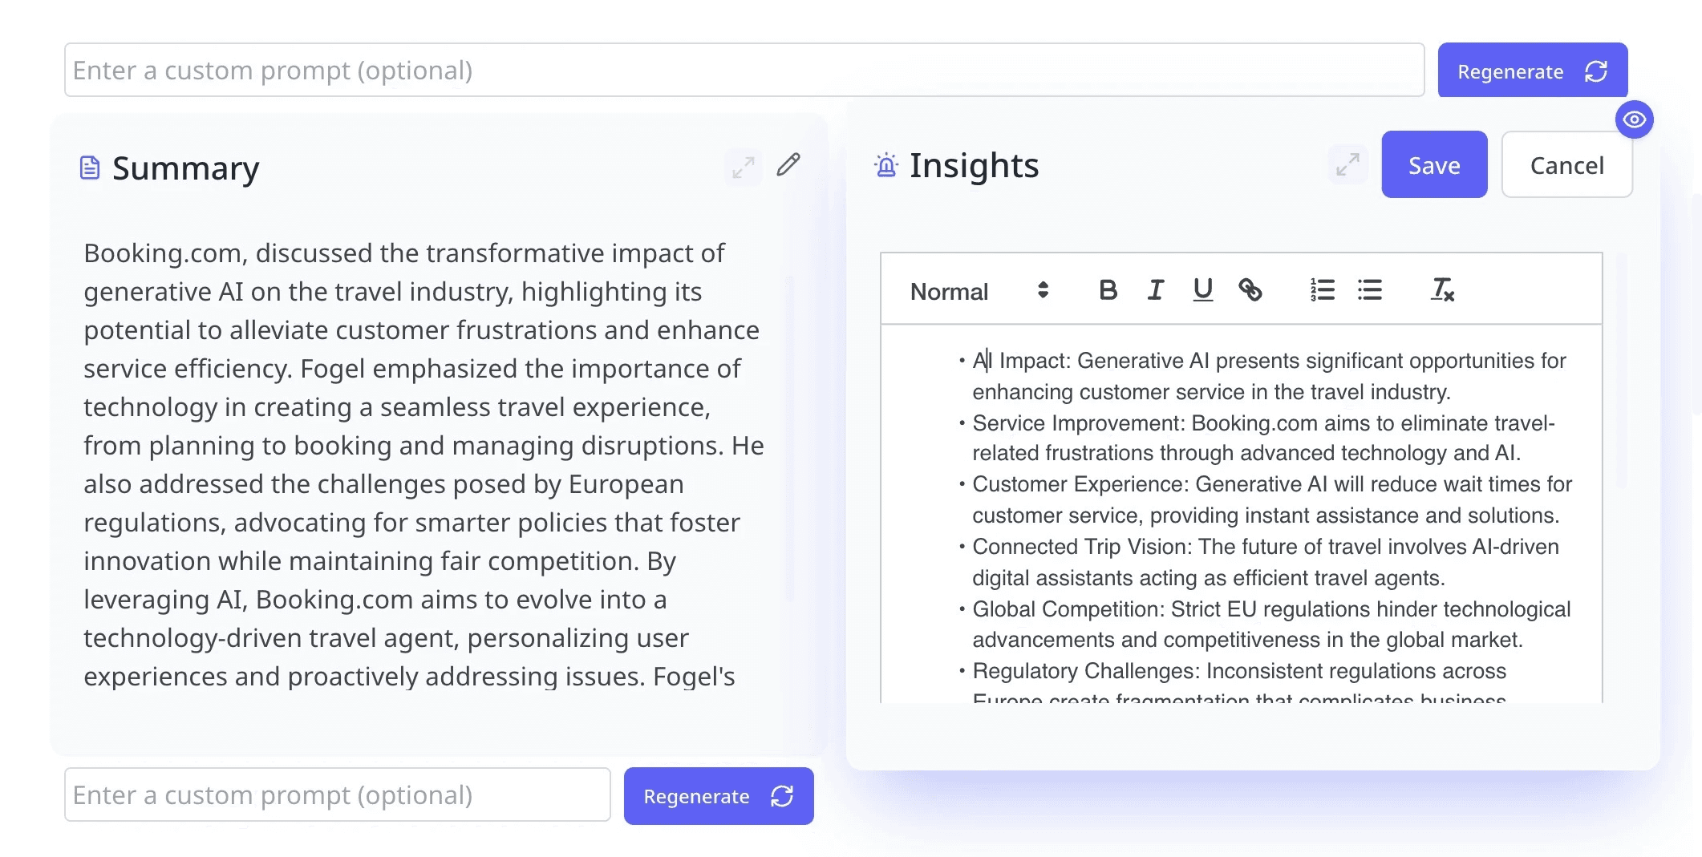
Task: Edit the Summary using the pencil icon
Action: [788, 165]
